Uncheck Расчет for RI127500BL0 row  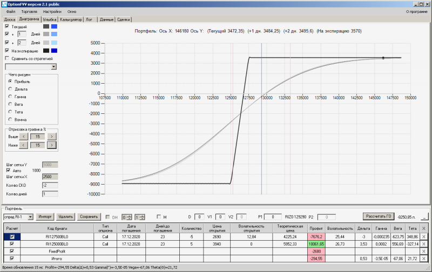(12, 236)
